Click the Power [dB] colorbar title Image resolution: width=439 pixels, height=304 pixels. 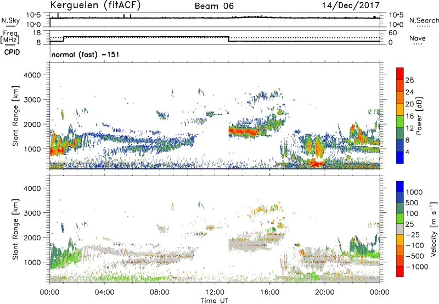[x=419, y=116]
